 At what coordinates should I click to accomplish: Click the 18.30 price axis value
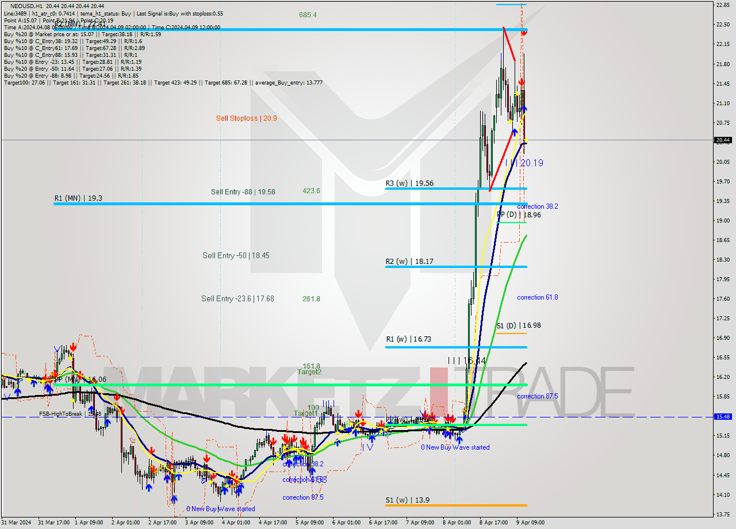[723, 259]
